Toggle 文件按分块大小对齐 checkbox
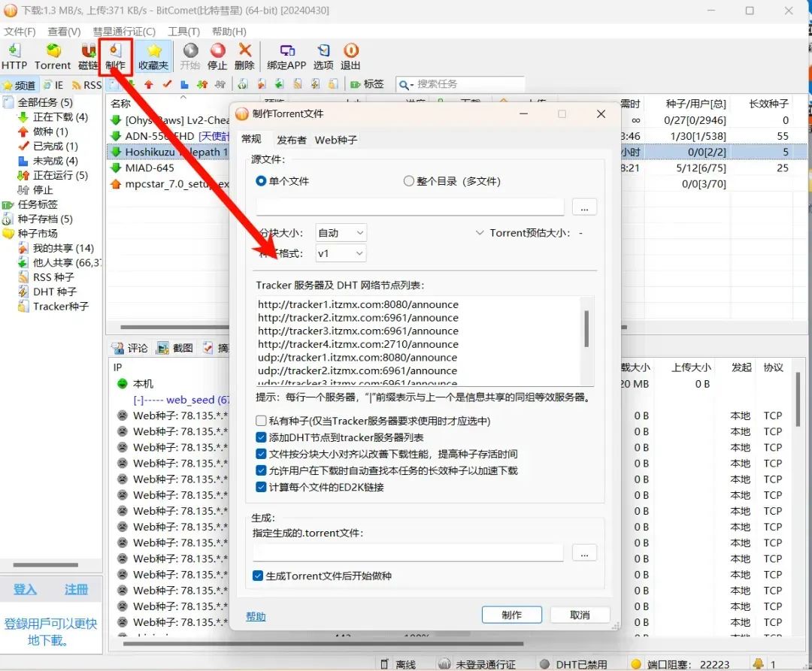The height and width of the screenshot is (671, 812). point(261,454)
